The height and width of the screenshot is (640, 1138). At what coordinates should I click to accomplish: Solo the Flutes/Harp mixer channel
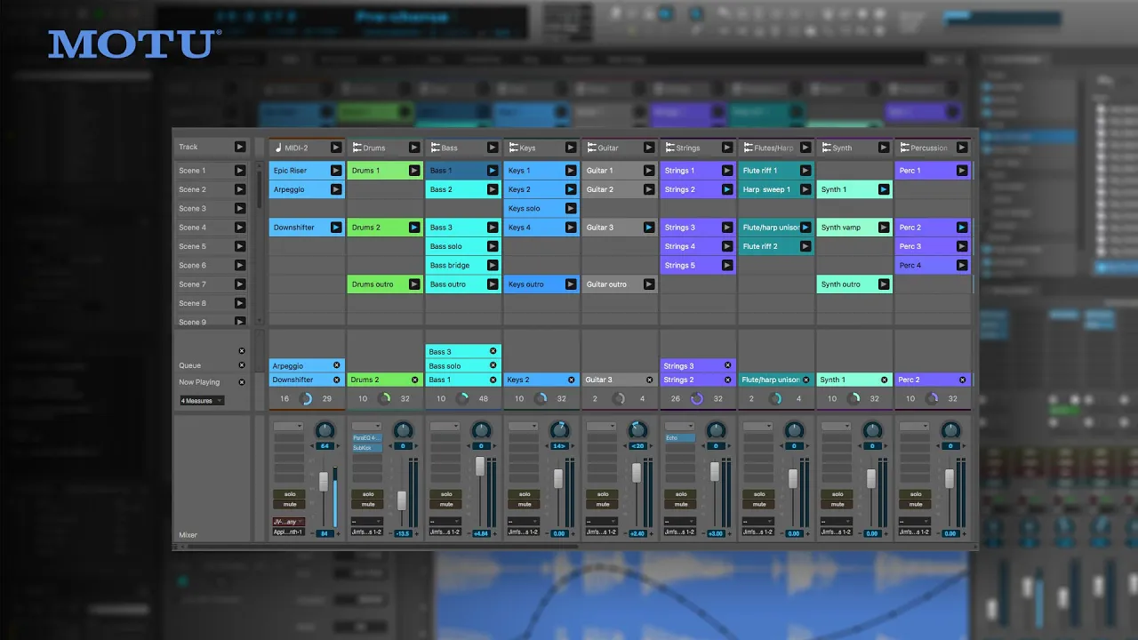pos(759,494)
